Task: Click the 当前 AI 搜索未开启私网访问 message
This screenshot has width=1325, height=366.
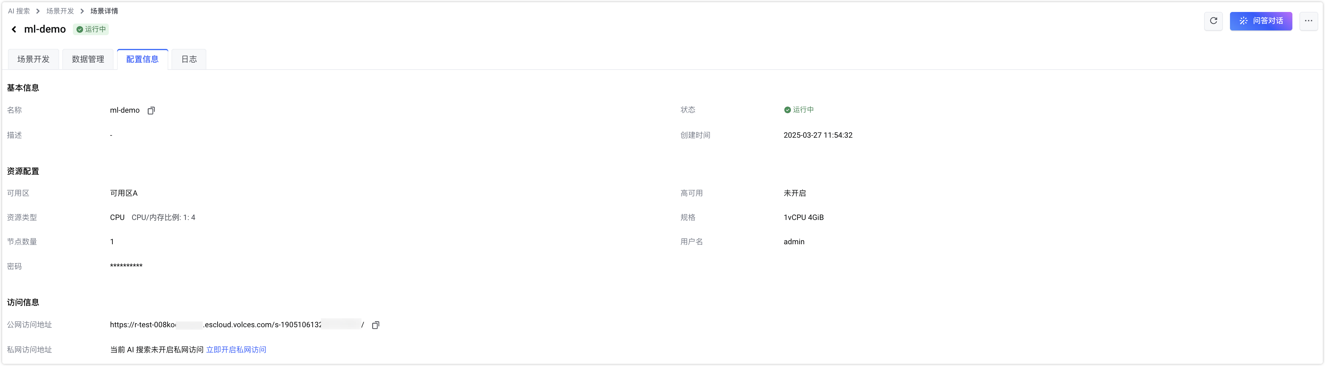Action: click(157, 350)
